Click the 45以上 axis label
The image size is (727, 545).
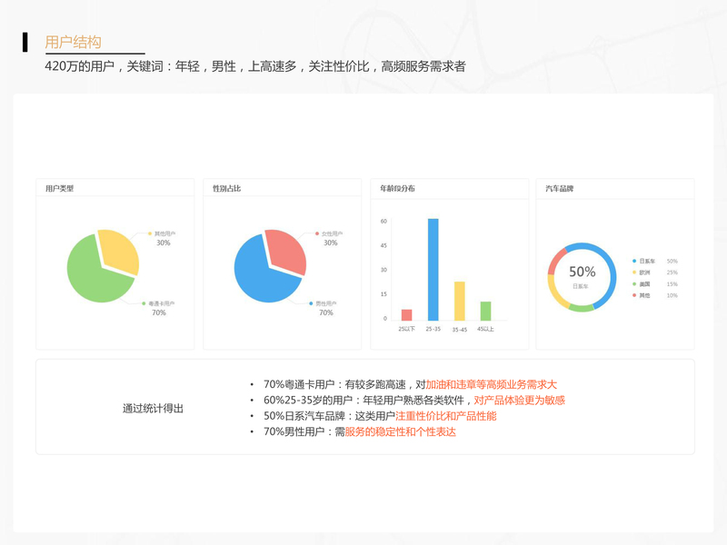(x=485, y=329)
